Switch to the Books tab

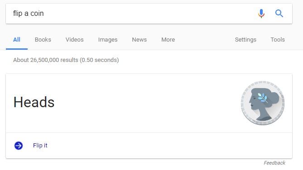(43, 39)
